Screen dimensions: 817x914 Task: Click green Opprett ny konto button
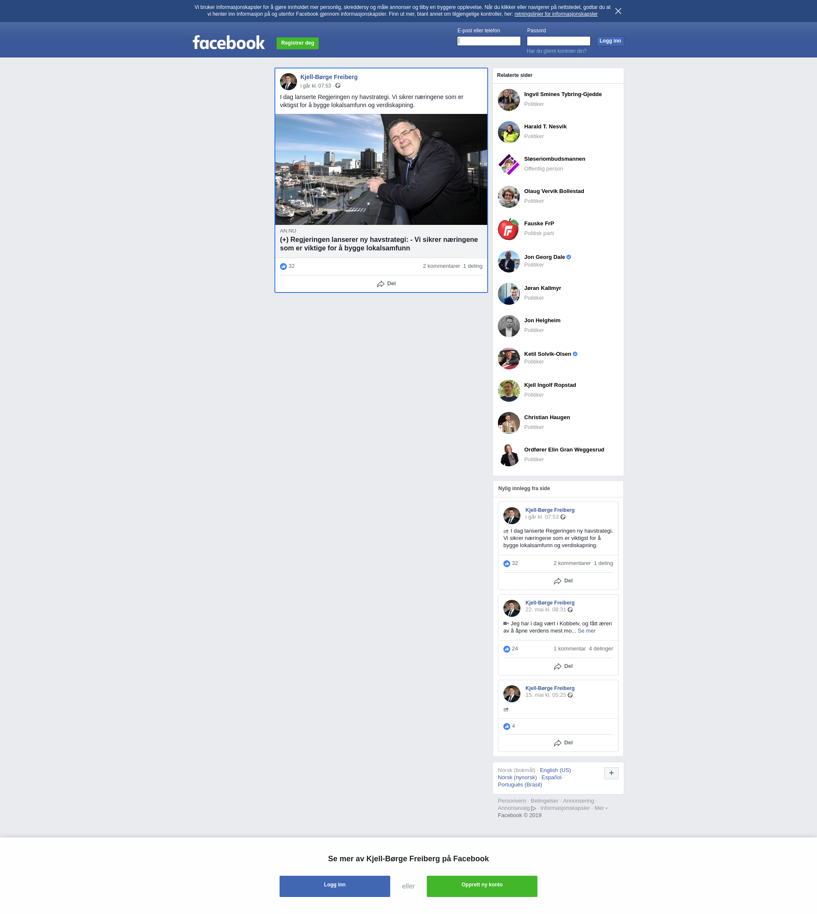[x=482, y=886]
